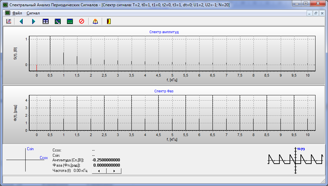Open the Файл menu
This screenshot has width=328, height=186.
[x=17, y=13]
